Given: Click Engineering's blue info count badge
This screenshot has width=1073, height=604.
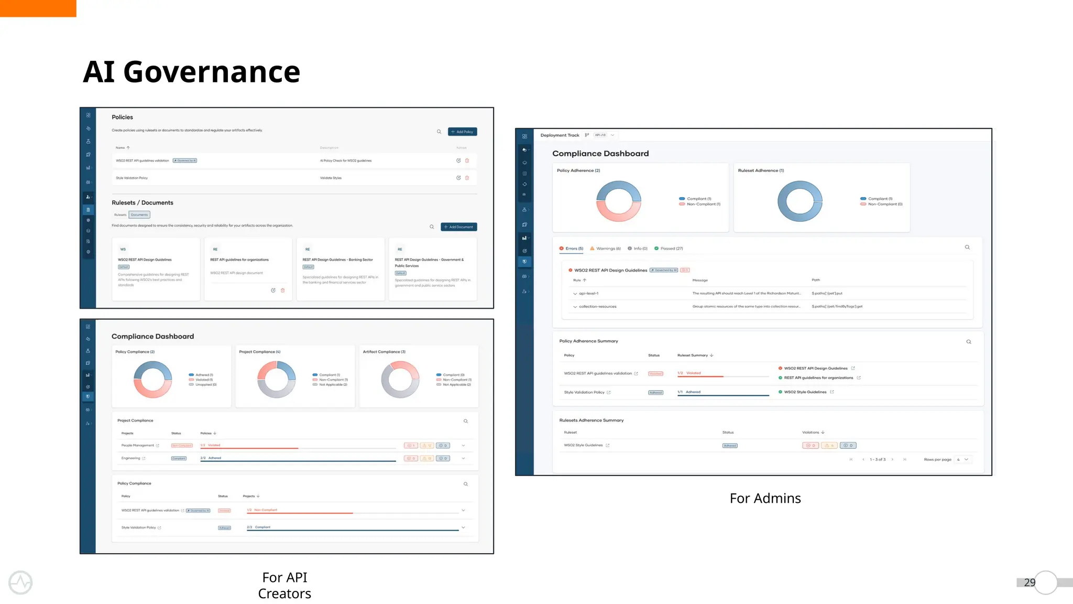Looking at the screenshot, I should 443,458.
